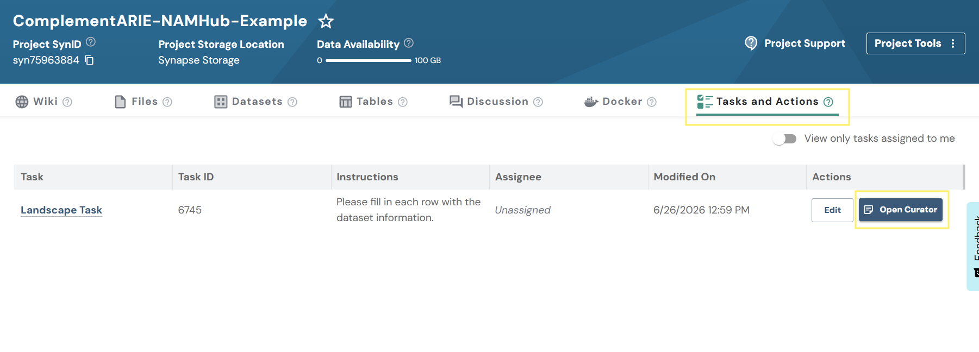Click the Data Availability storage bar
The width and height of the screenshot is (979, 352).
[368, 60]
